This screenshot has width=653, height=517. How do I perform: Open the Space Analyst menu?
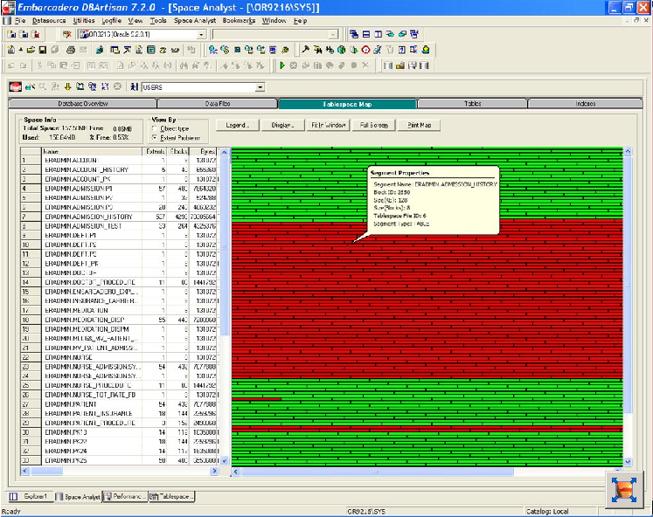pos(195,20)
